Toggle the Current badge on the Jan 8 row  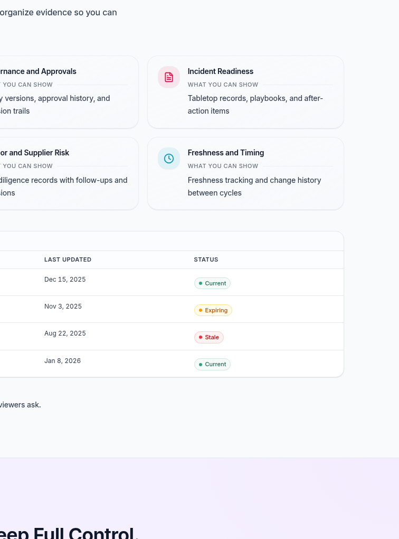click(212, 364)
